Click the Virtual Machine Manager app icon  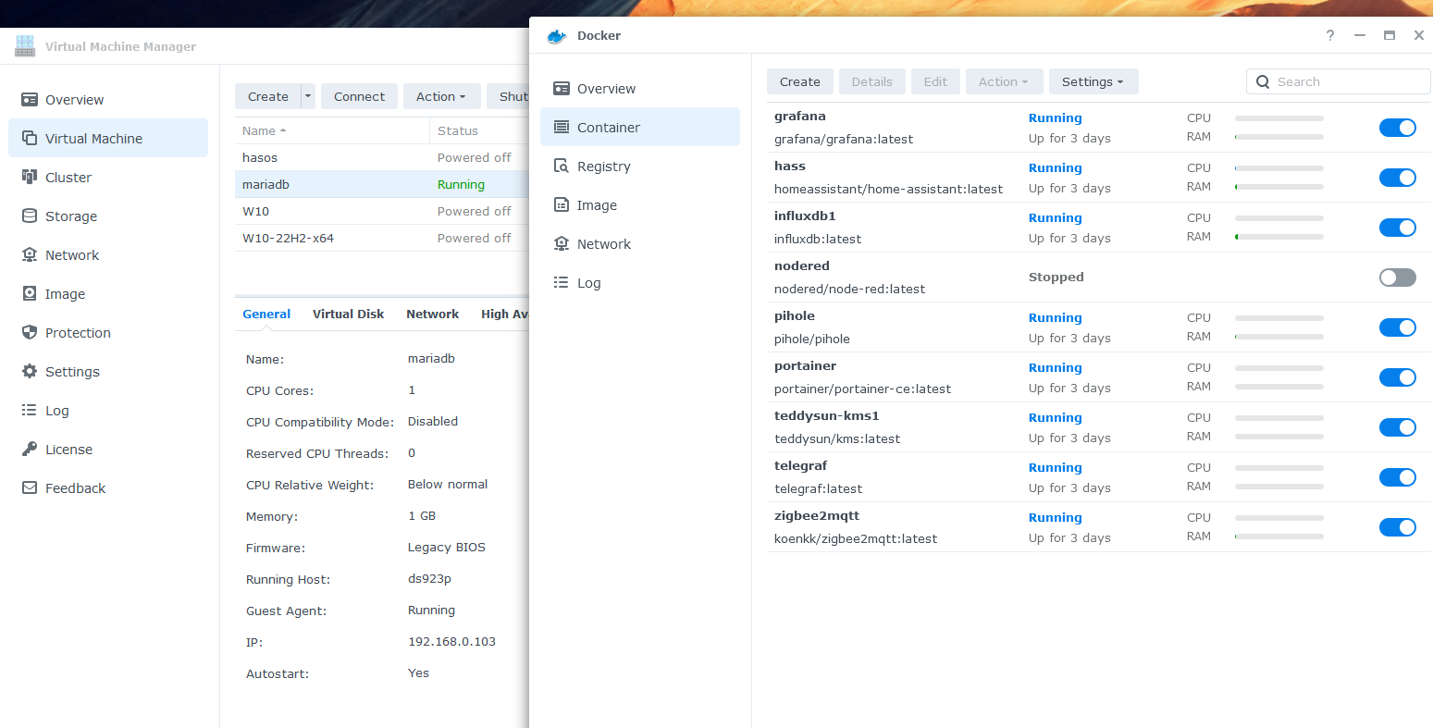[25, 45]
